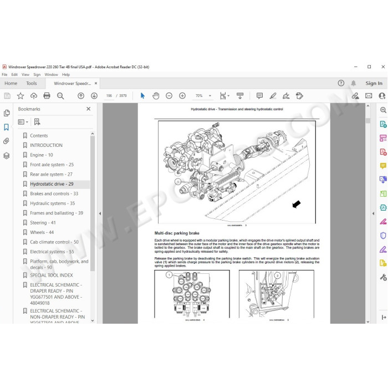388x388 pixels.
Task: Open the Edit menu
Action: coord(14,74)
